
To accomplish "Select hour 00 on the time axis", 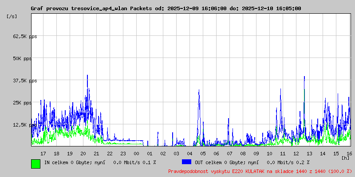I will (x=136, y=154).
